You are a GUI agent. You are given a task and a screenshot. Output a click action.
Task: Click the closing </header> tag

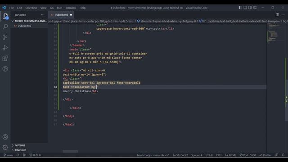pyautogui.click(x=77, y=45)
